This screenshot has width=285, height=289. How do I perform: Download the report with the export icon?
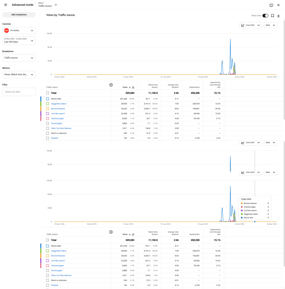(279, 16)
